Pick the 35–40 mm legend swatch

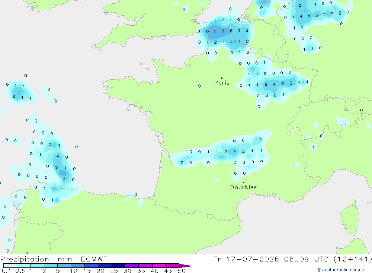coord(145,266)
